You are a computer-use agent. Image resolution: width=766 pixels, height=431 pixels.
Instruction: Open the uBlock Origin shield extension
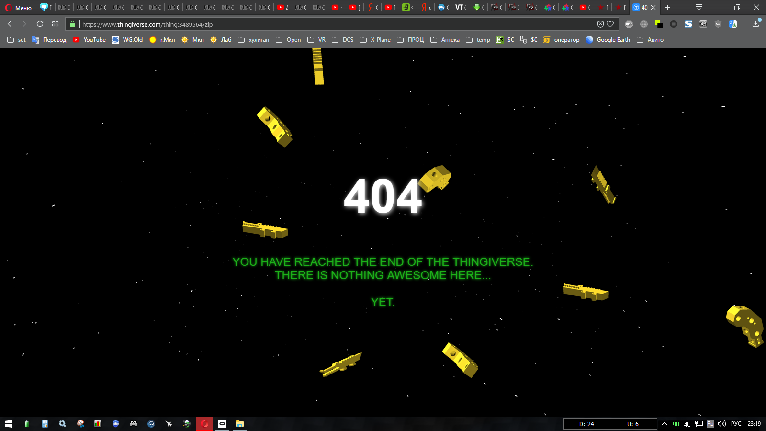[718, 24]
